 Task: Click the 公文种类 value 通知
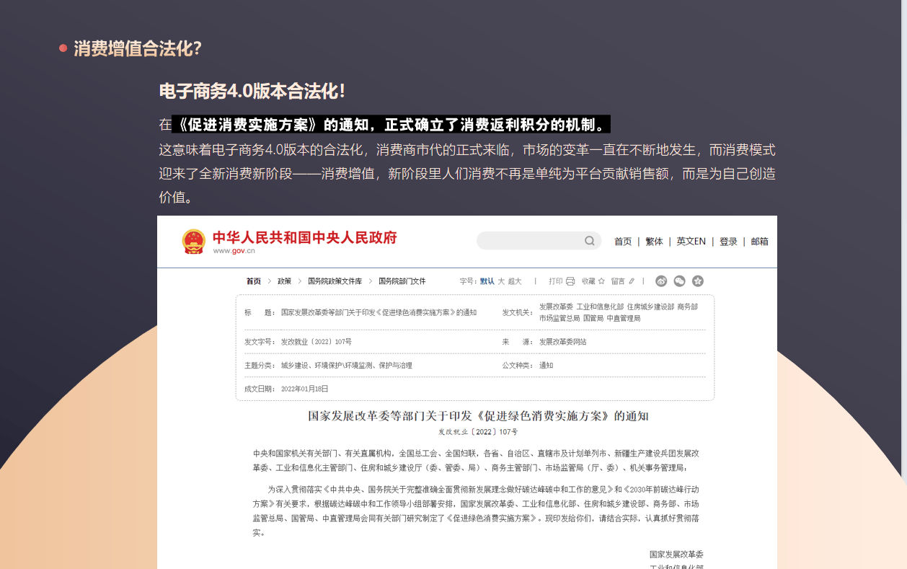546,366
